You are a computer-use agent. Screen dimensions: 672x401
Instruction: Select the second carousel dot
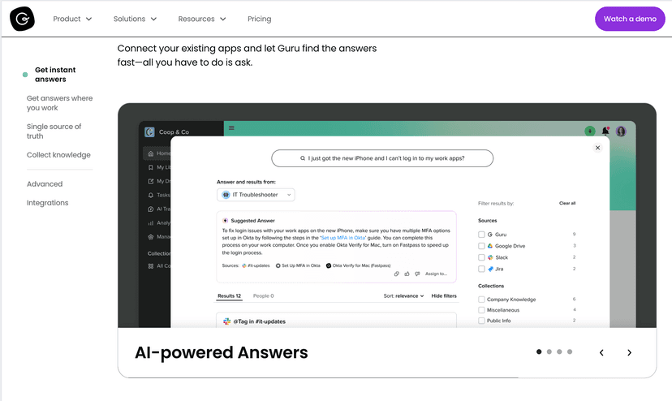tap(549, 351)
